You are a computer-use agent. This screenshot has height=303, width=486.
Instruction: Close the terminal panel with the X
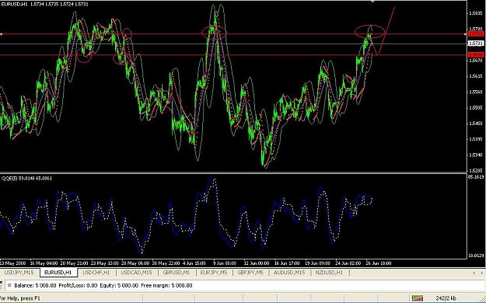2,283
